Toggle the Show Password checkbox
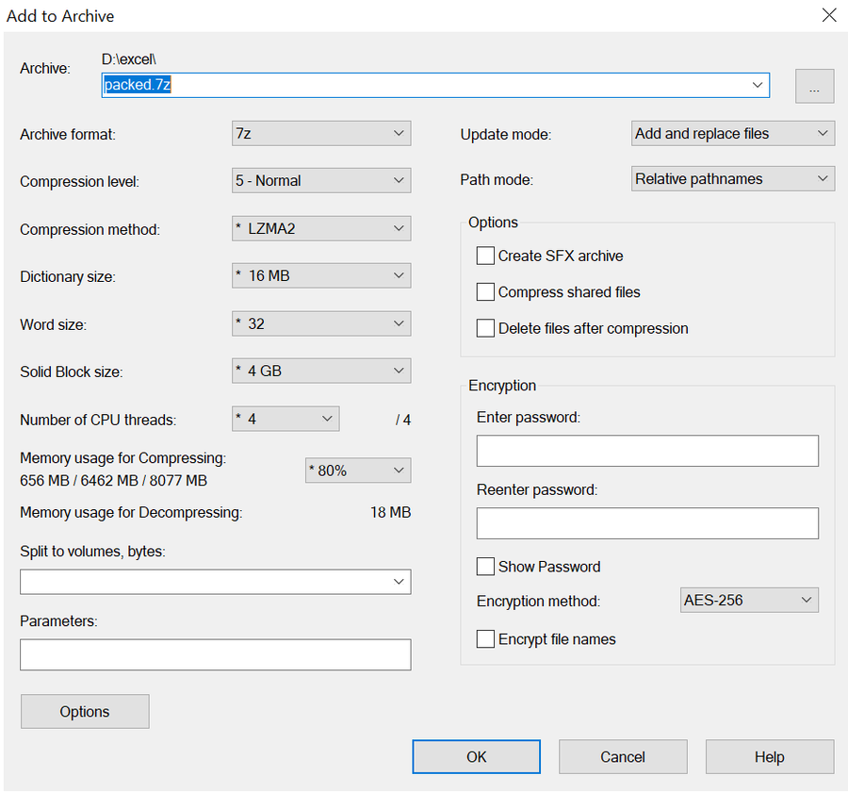This screenshot has height=793, width=848. point(485,566)
